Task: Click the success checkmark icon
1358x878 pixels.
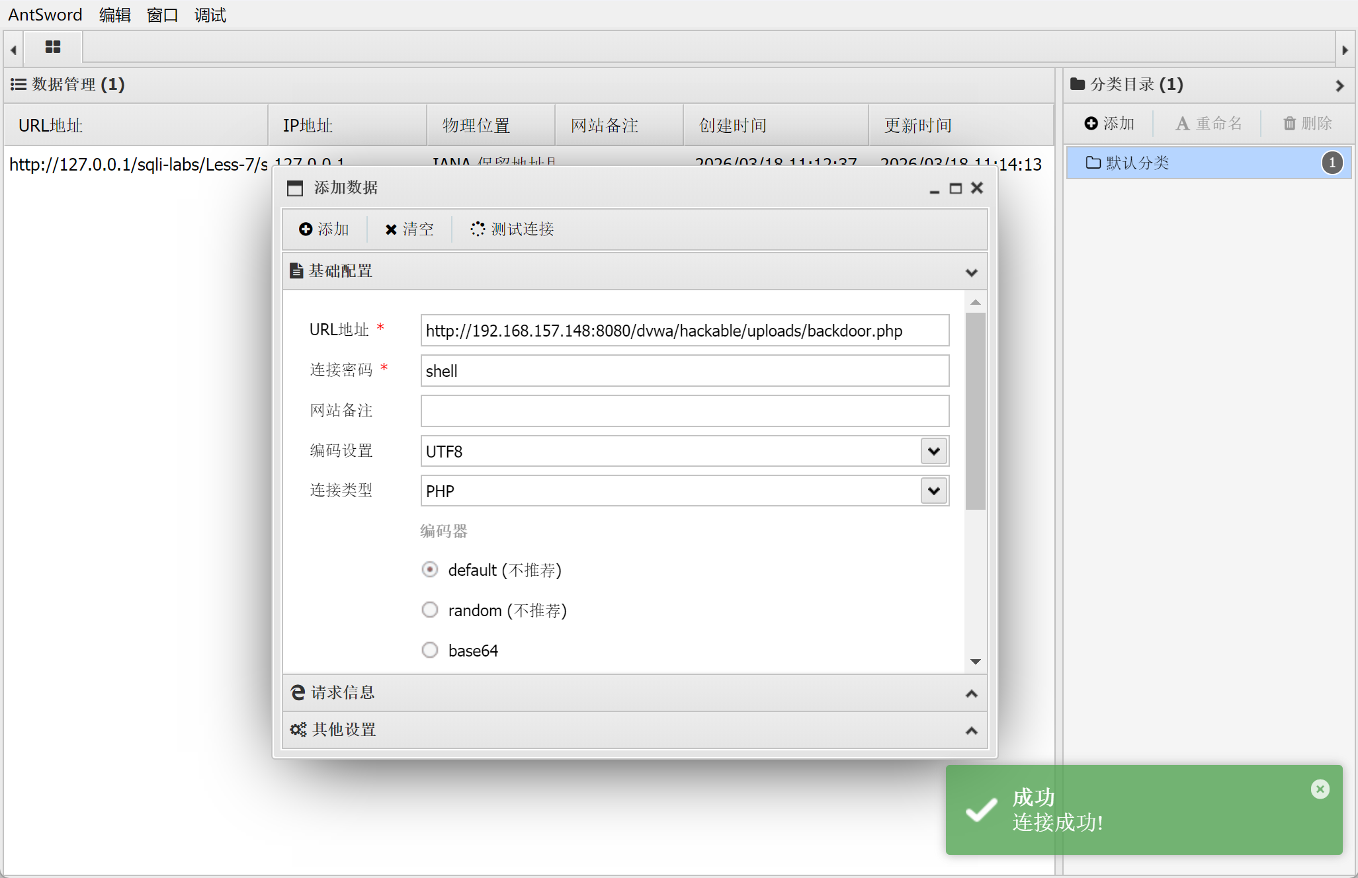Action: pos(981,809)
